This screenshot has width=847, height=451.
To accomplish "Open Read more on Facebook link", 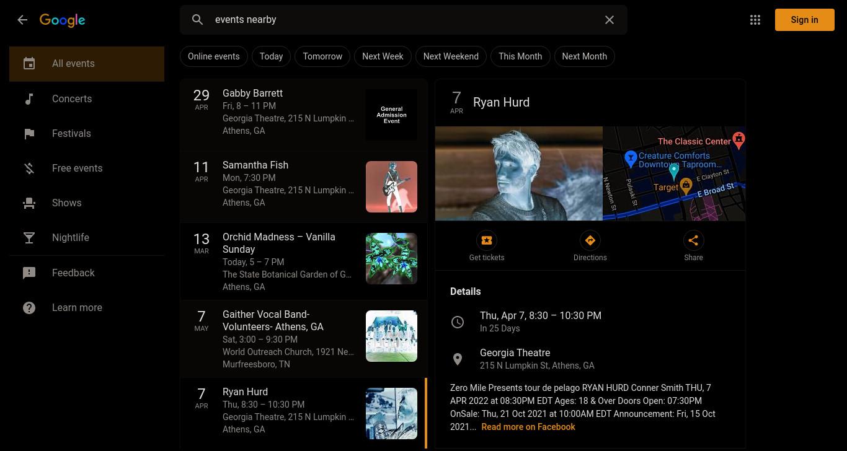I will pos(528,427).
